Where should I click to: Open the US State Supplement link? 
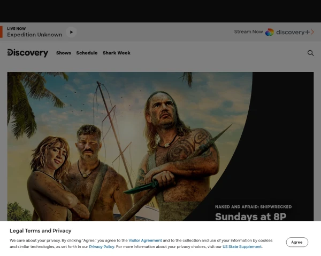(242, 246)
